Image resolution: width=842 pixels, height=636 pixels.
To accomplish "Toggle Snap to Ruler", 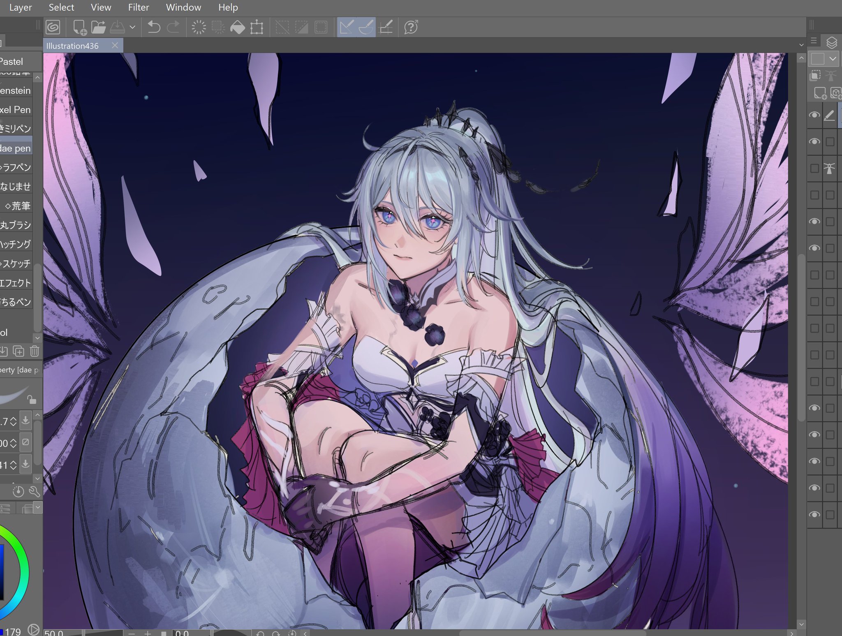I will 347,28.
